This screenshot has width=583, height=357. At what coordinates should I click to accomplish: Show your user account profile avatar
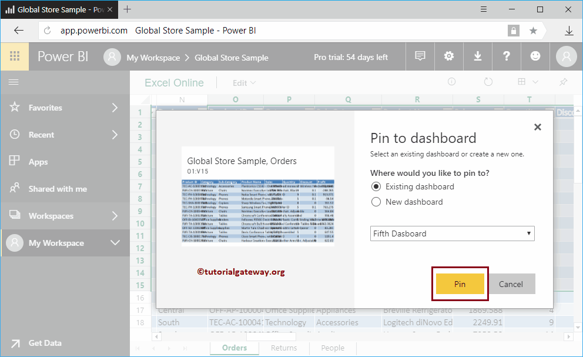pyautogui.click(x=565, y=56)
